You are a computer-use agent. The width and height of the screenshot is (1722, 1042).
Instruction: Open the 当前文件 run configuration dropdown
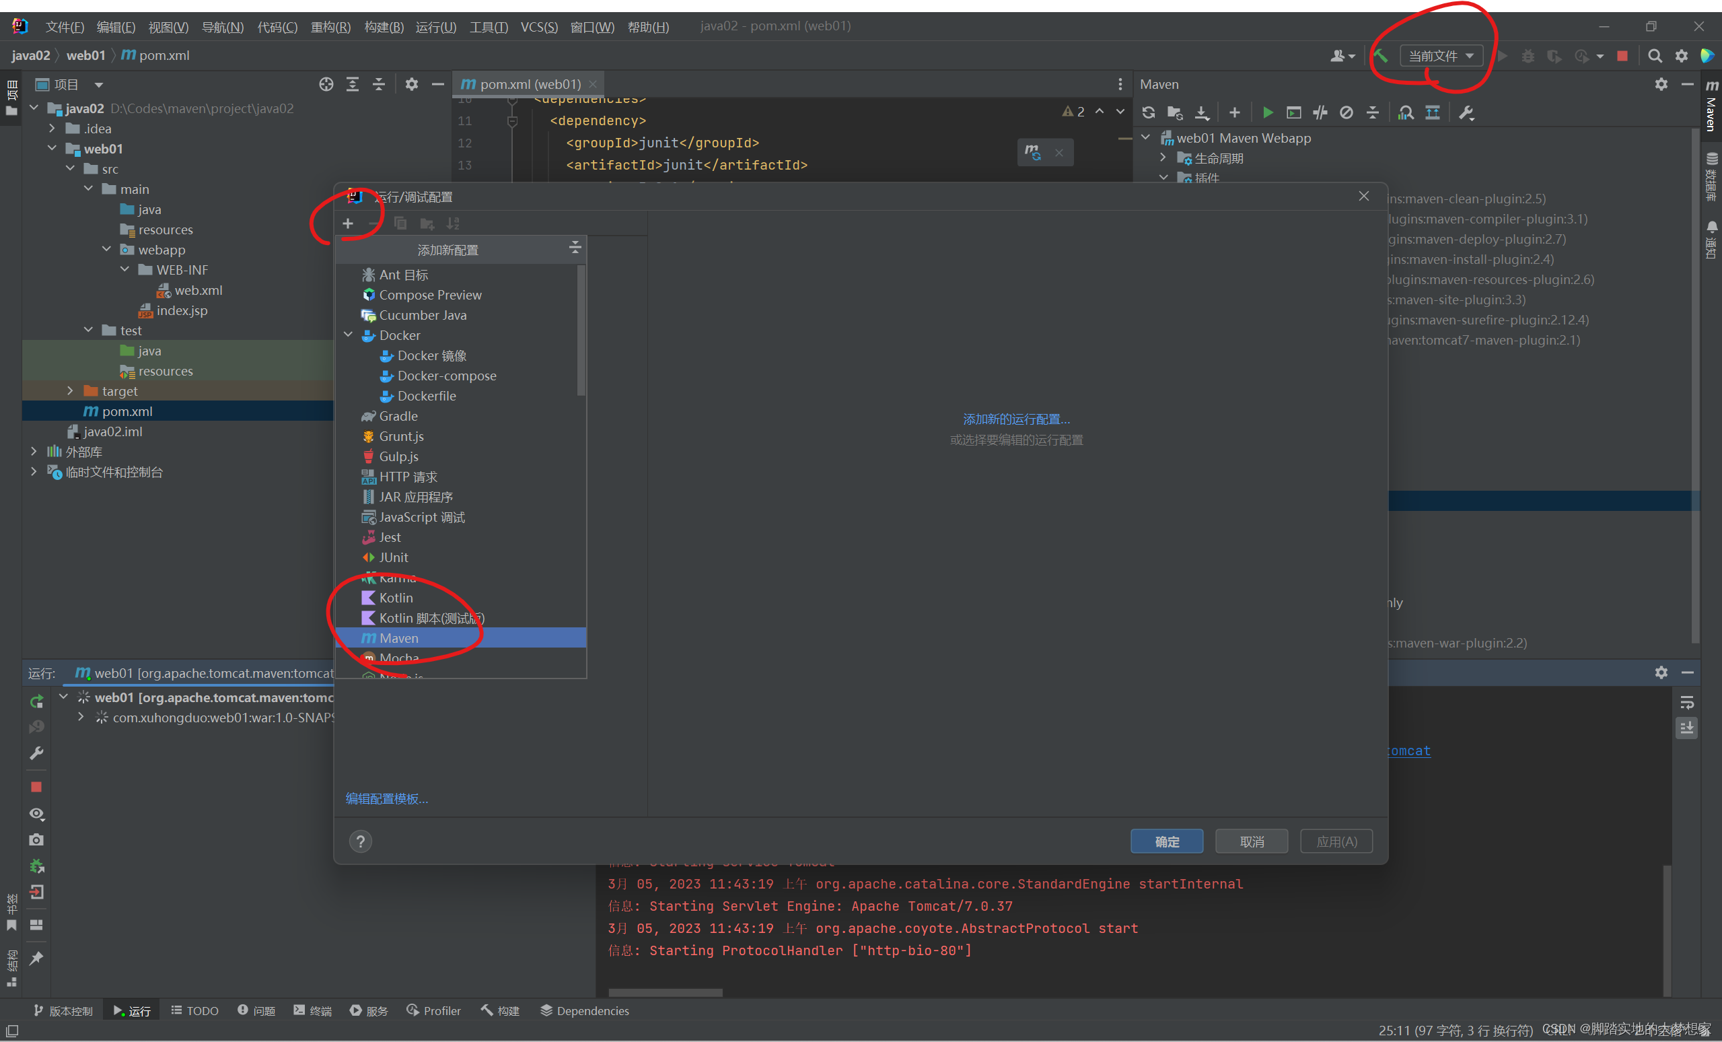(x=1441, y=55)
